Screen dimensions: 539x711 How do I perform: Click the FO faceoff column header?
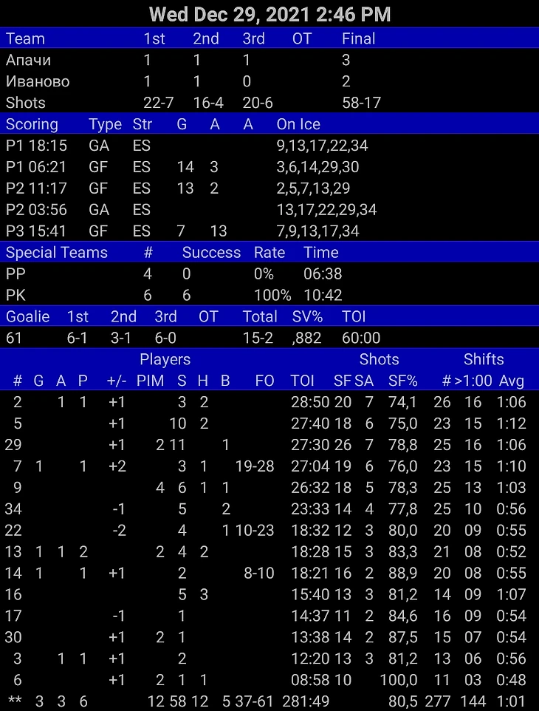click(x=264, y=381)
